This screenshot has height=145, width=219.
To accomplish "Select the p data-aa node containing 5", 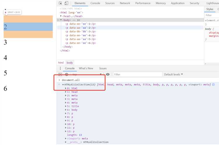I will click(81, 39).
